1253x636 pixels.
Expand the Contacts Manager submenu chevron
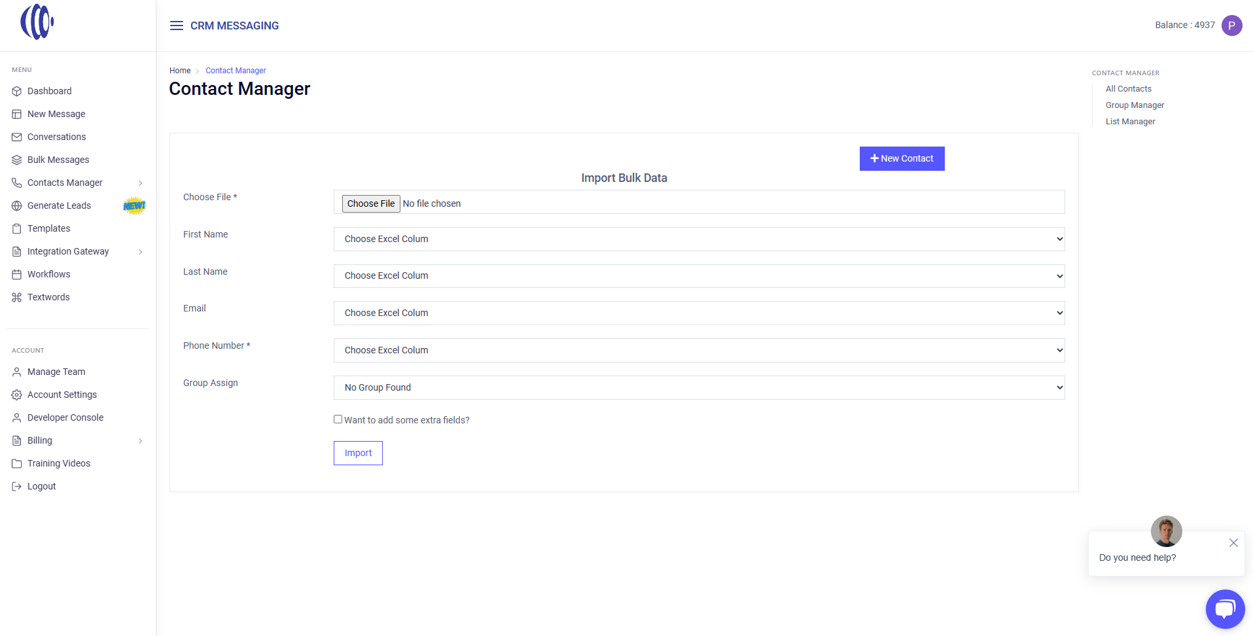coord(140,183)
